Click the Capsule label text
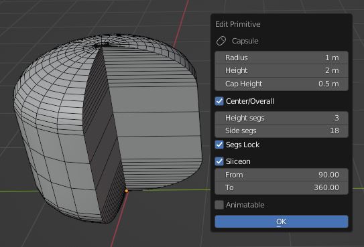 [245, 41]
